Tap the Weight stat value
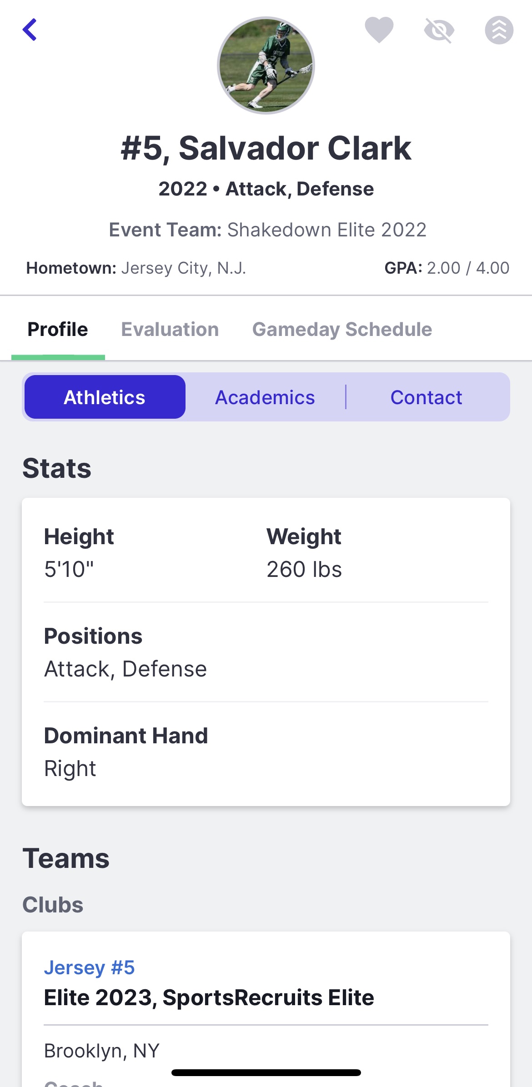532x1087 pixels. pyautogui.click(x=304, y=569)
